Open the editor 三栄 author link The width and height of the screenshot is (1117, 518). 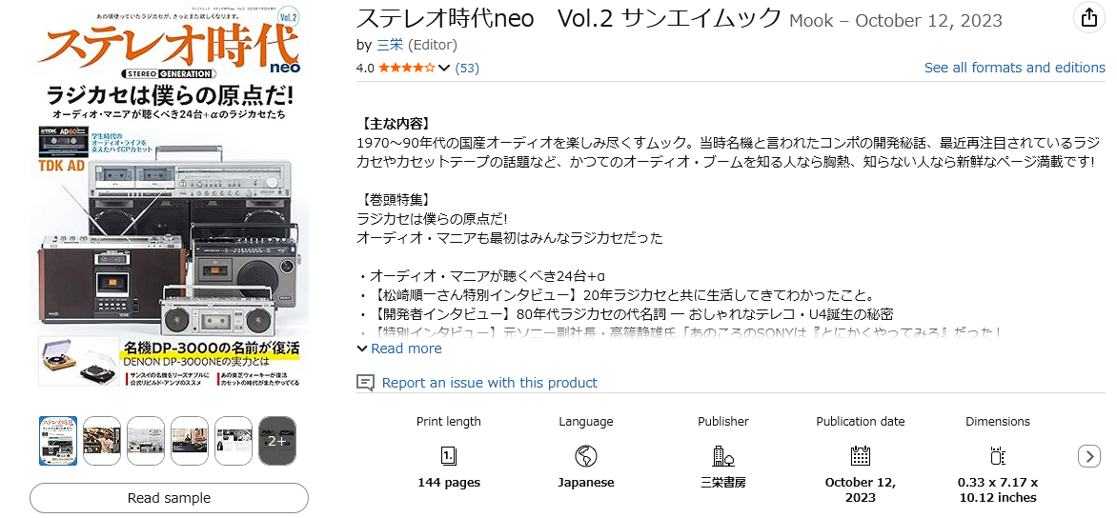(390, 45)
